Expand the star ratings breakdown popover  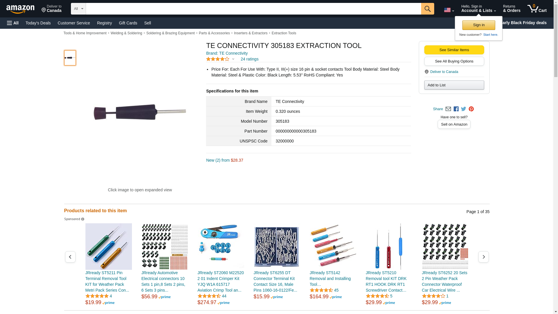(x=233, y=59)
